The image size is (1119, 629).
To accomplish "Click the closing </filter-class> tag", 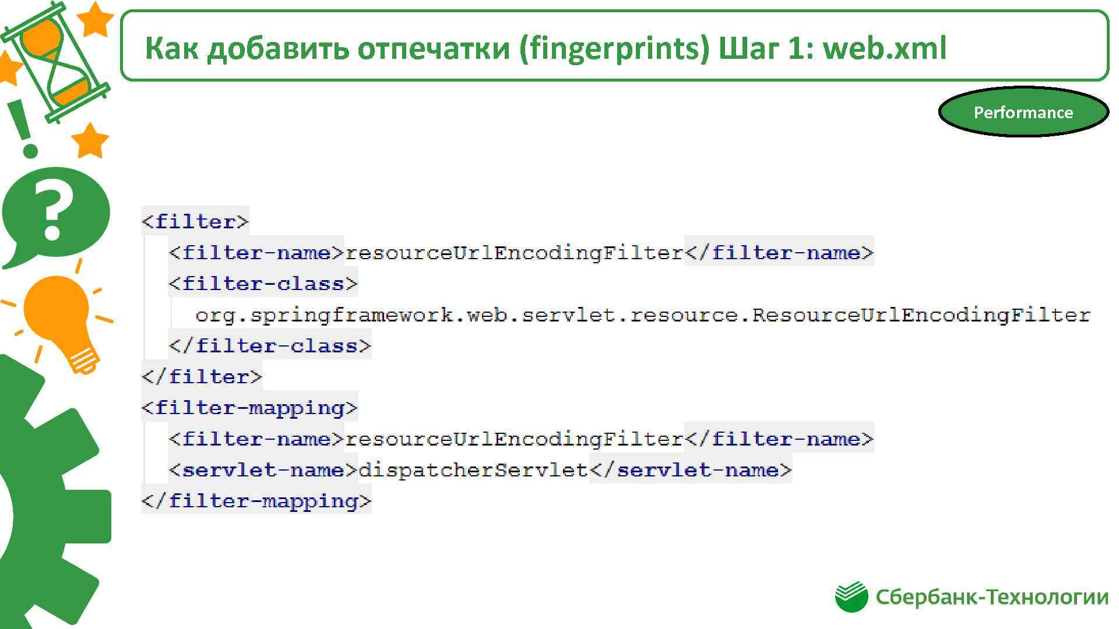I will tap(270, 346).
